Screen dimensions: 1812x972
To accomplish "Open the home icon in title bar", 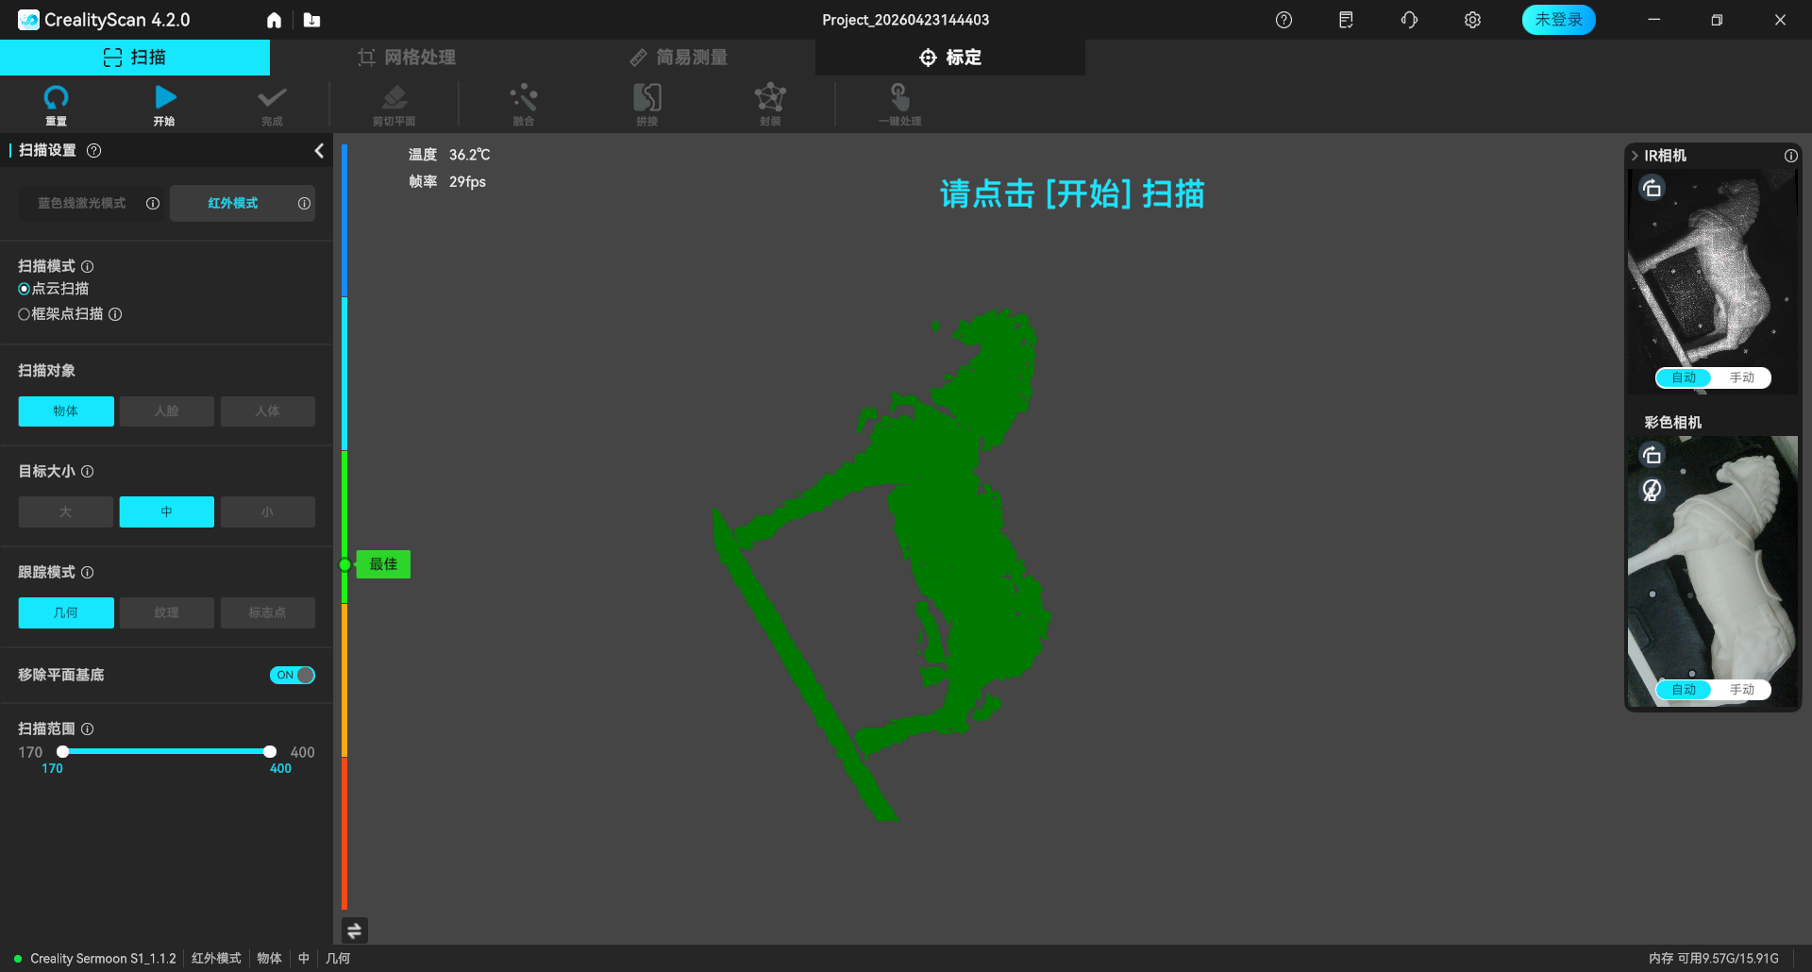I will (274, 20).
